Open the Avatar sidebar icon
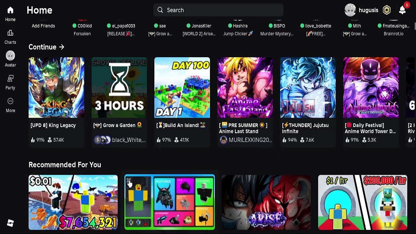 point(10,56)
